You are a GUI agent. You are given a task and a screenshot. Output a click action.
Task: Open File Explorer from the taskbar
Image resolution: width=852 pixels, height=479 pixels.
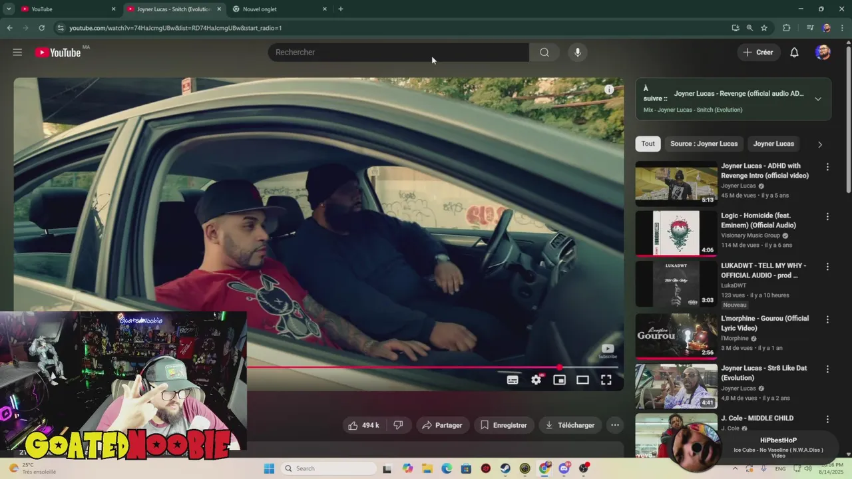tap(427, 468)
